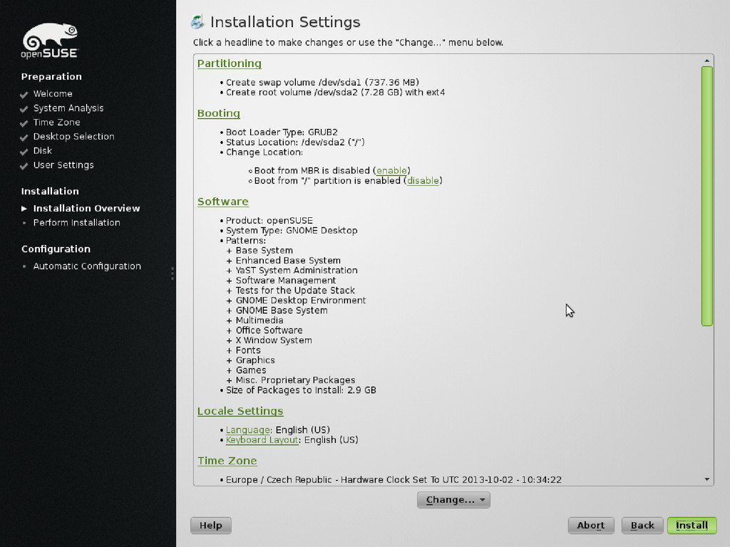
Task: Click "Product: openSUSE" text
Action: tap(269, 221)
